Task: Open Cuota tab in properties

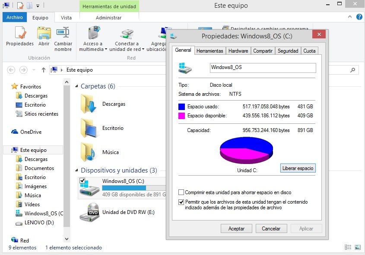Action: pyautogui.click(x=309, y=51)
